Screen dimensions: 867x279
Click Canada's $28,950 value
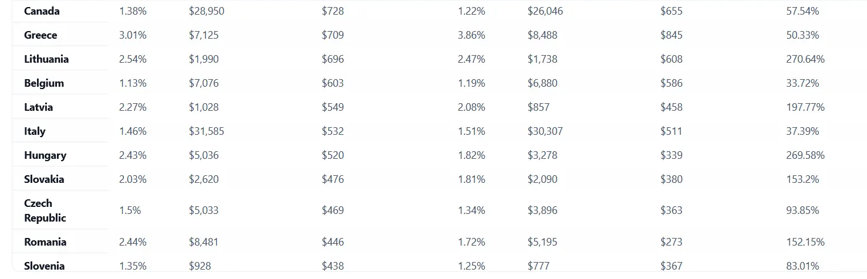(207, 11)
